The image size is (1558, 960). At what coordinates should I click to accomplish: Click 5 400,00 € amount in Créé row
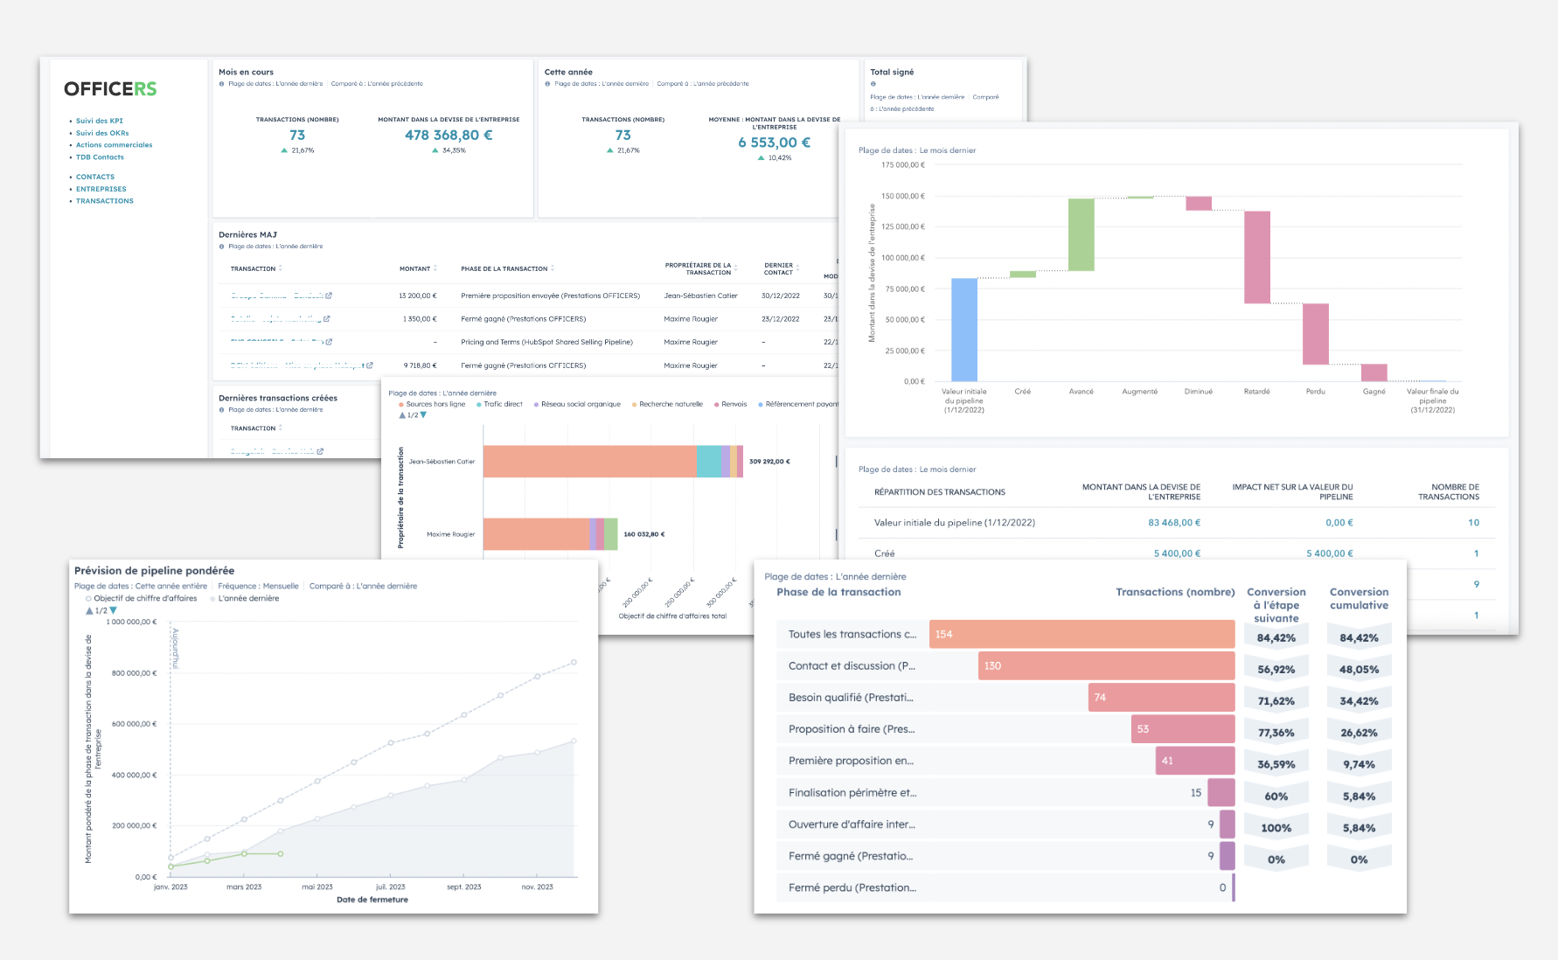point(1177,553)
